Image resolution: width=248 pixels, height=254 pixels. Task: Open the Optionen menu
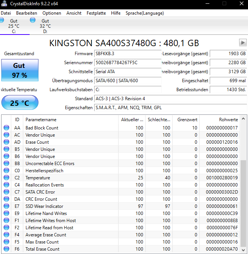(x=52, y=13)
